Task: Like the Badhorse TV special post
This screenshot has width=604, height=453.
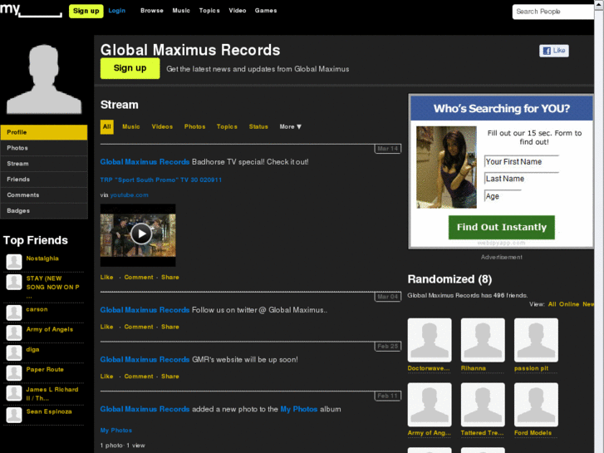Action: pyautogui.click(x=106, y=277)
